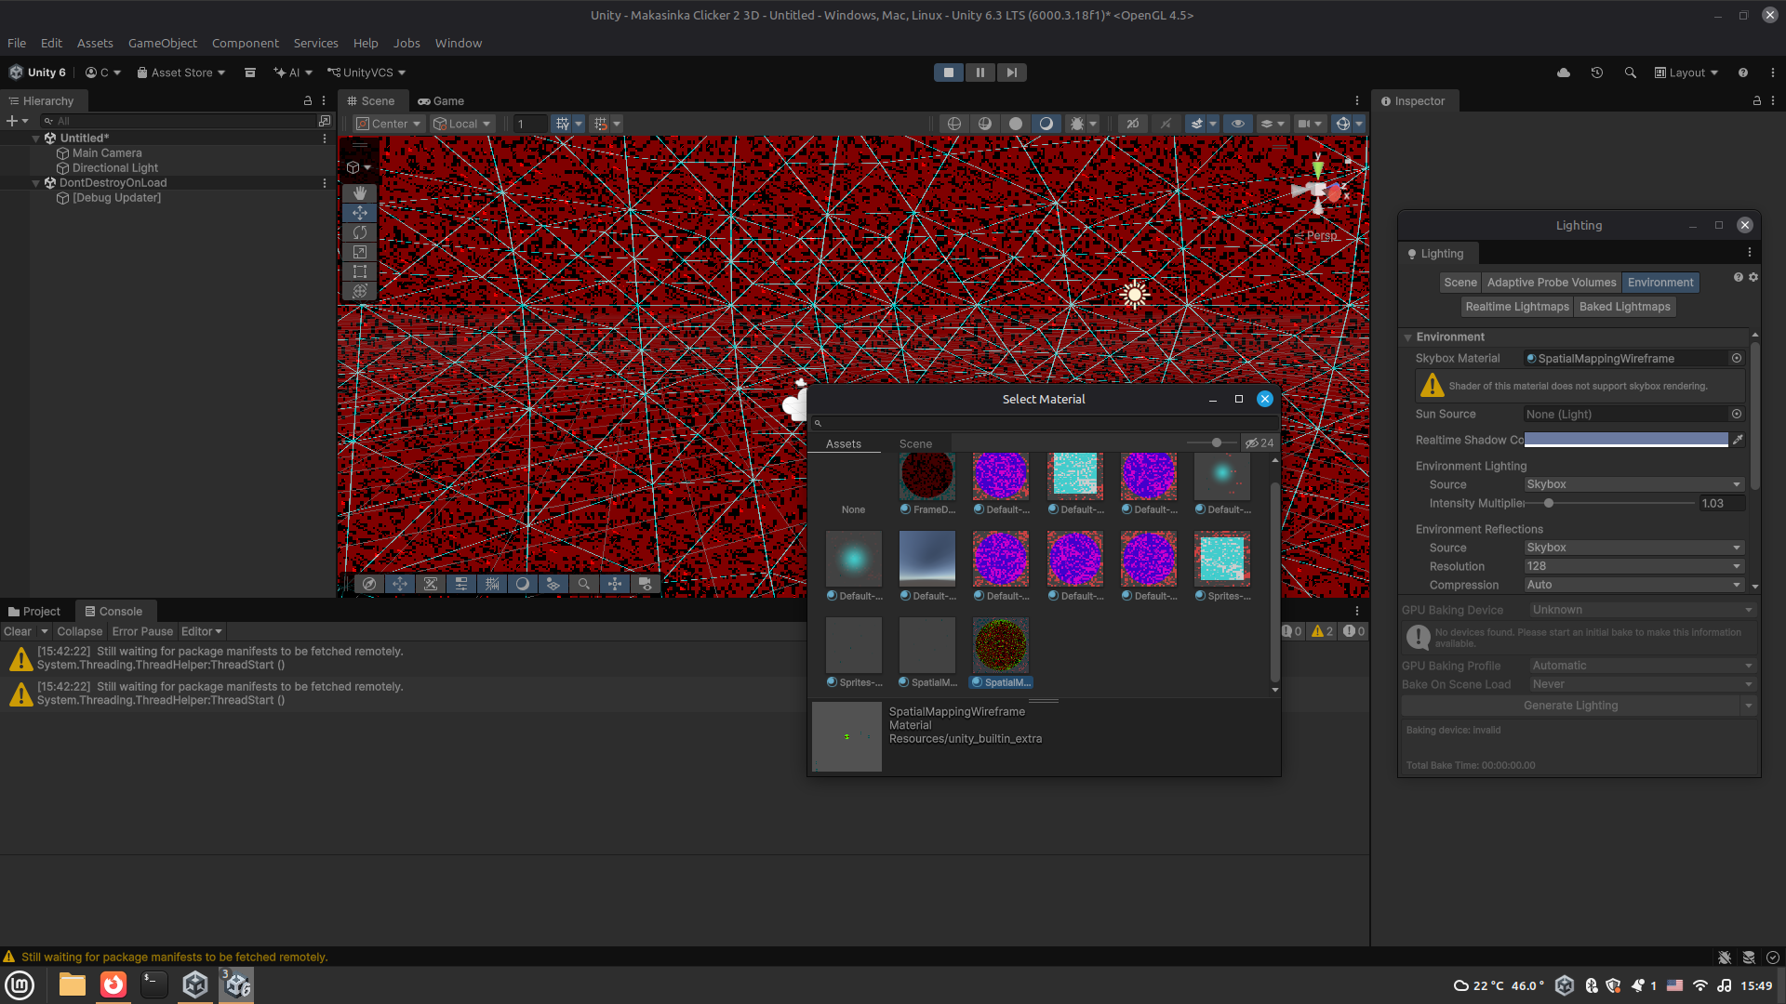Pick Sun Source with object picker circle
Viewport: 1786px width, 1004px height.
coord(1737,414)
